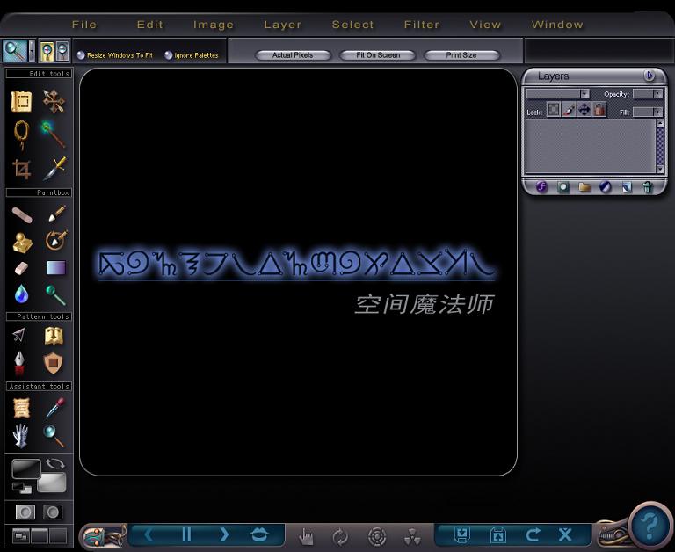The image size is (675, 552).
Task: Click the create new layer icon
Action: tap(627, 187)
